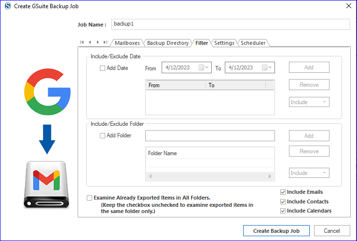The image size is (357, 241).
Task: Click previous tab navigation arrow
Action: pyautogui.click(x=90, y=42)
